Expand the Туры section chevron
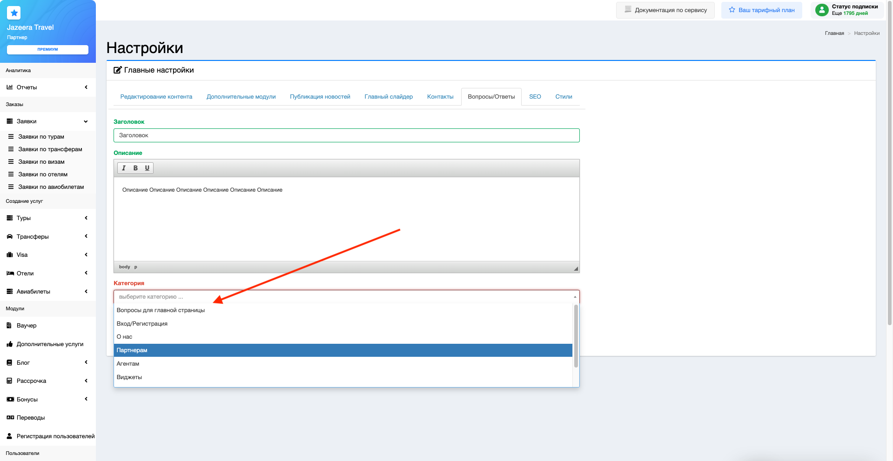The height and width of the screenshot is (461, 893). [86, 218]
